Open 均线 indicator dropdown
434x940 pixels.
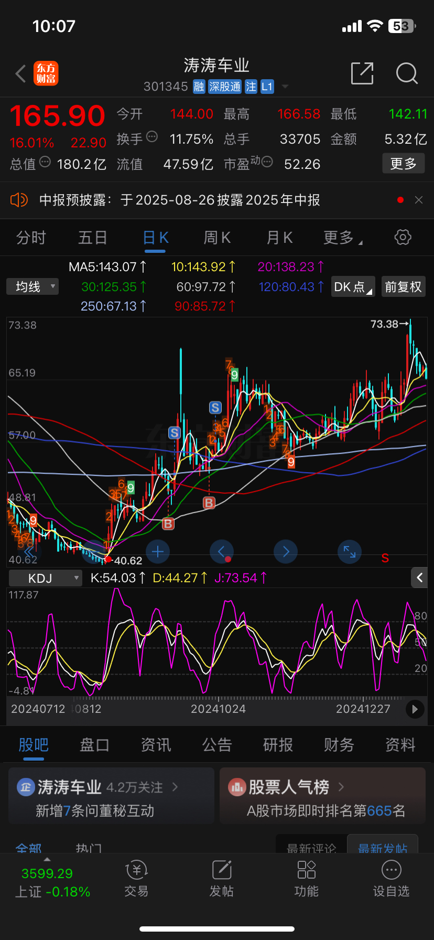[32, 286]
